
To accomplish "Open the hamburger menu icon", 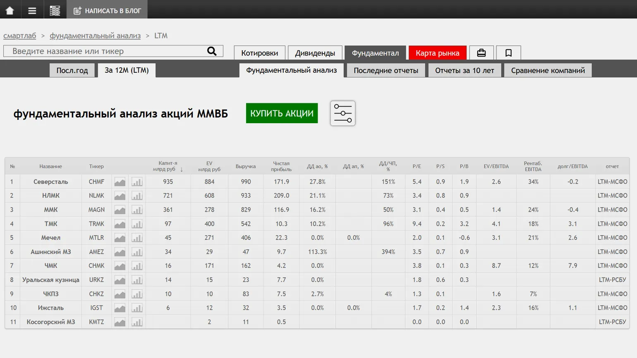I will tap(32, 10).
